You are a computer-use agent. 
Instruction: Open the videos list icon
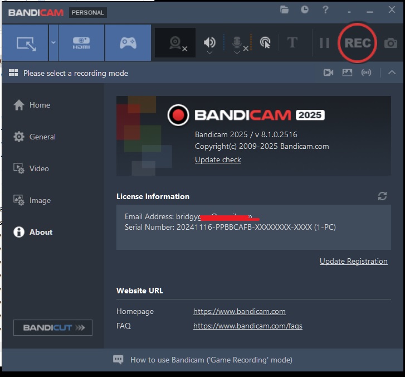[328, 72]
